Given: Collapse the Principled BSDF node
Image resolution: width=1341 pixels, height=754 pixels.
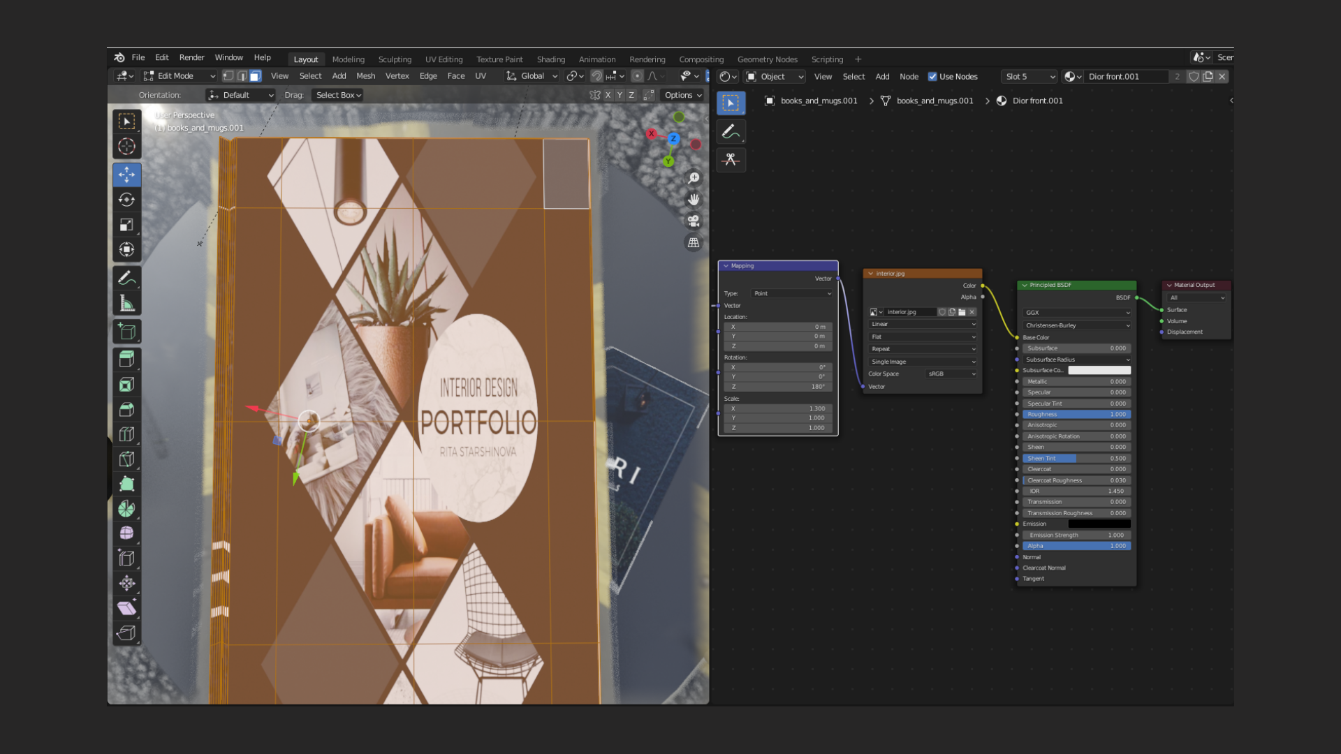Looking at the screenshot, I should coord(1025,286).
